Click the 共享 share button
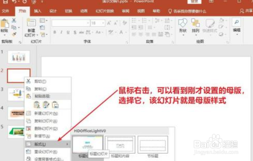 (x=246, y=11)
